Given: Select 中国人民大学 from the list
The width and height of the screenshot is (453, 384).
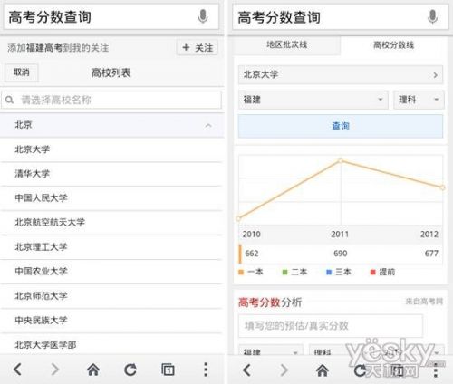Looking at the screenshot, I should click(x=111, y=198).
